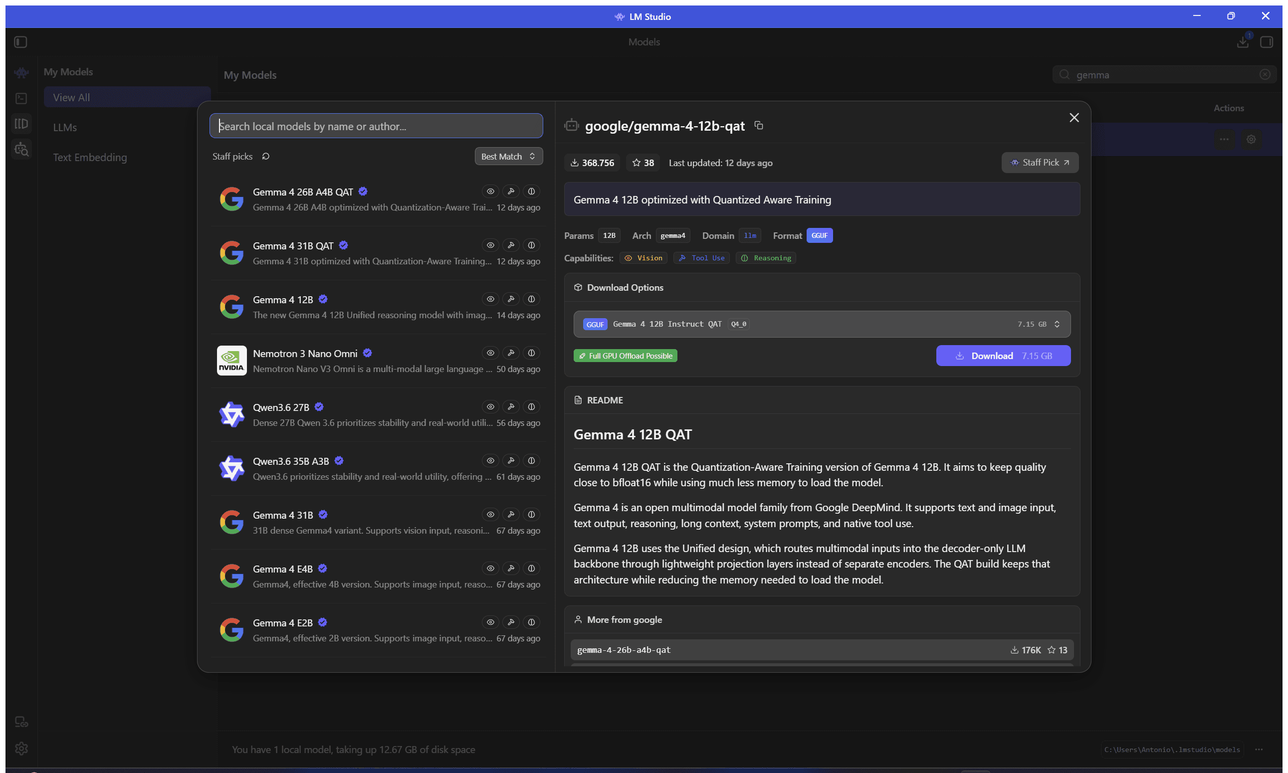Star the model with 38 stars

point(643,163)
